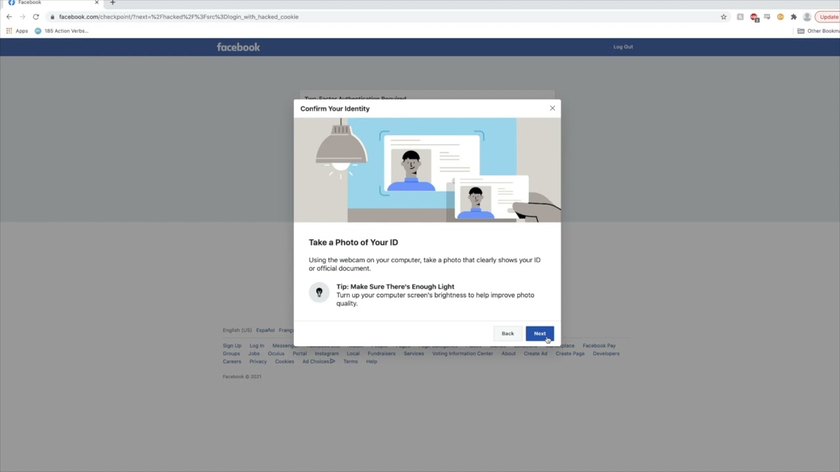
Task: Click the Voting Information Center link
Action: tap(462, 353)
